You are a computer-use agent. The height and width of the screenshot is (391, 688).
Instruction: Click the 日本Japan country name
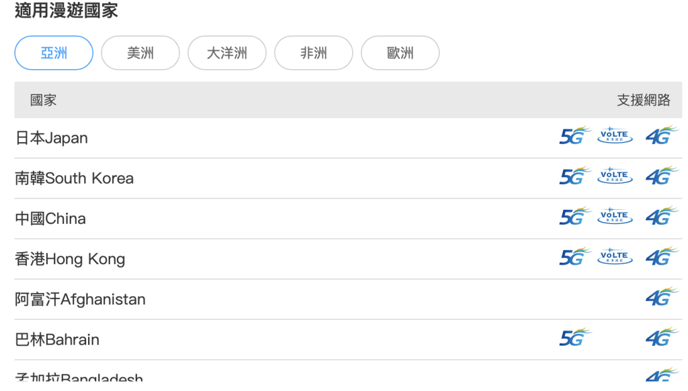pos(52,138)
